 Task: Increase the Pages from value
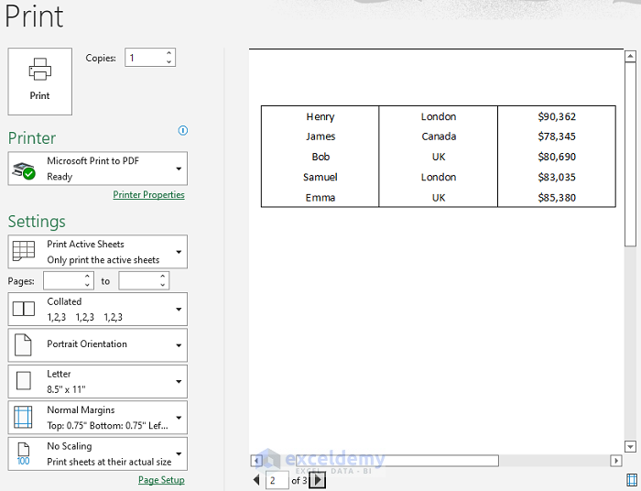pyautogui.click(x=87, y=277)
